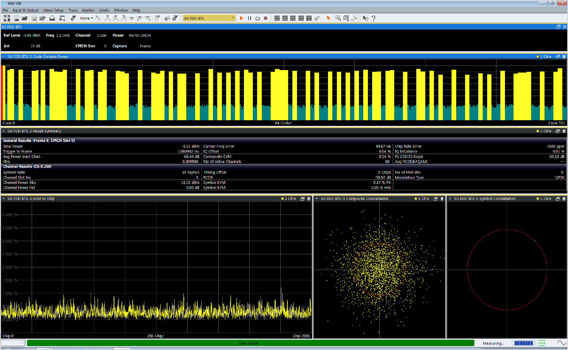
Task: Click the Auto All toolbar icon
Action: [x=309, y=18]
